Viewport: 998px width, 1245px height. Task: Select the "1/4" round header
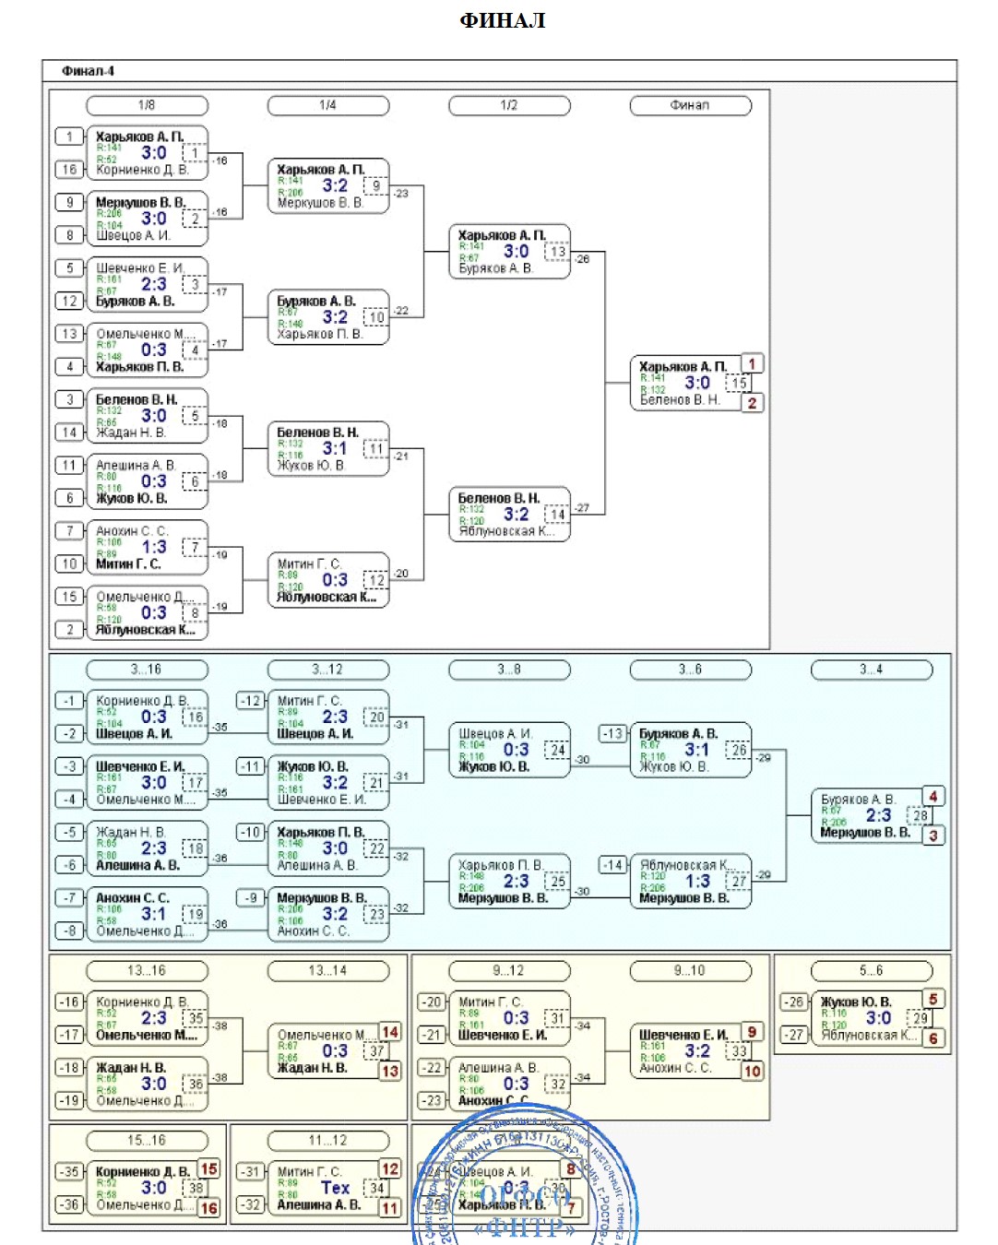pos(327,106)
